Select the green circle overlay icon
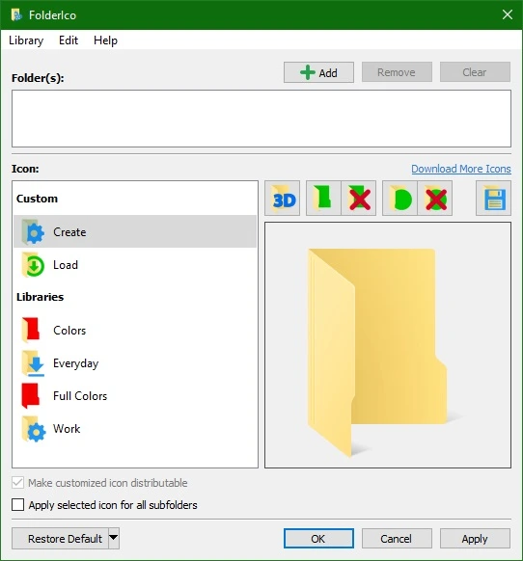The image size is (523, 561). click(x=399, y=199)
